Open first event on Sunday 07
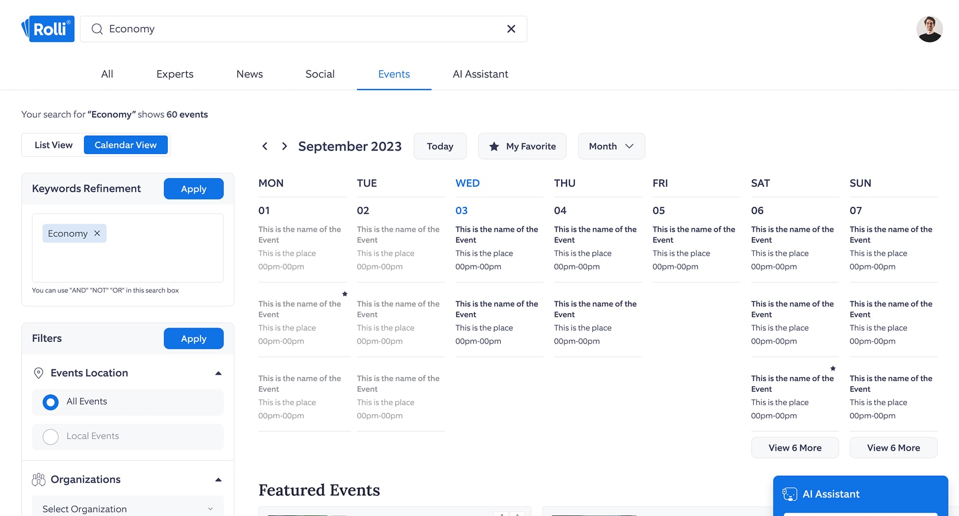This screenshot has width=959, height=516. click(x=892, y=248)
